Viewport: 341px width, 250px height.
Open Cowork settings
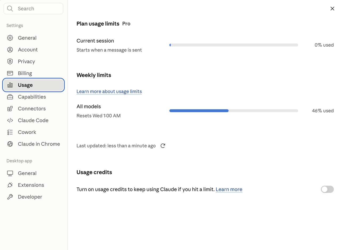34,132
